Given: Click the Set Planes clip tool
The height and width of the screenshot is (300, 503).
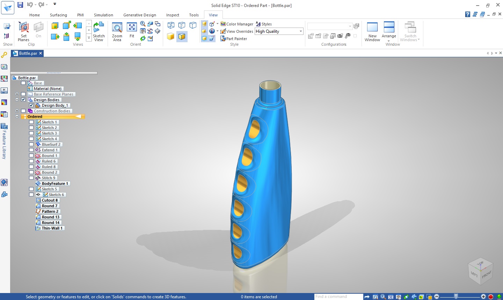Looking at the screenshot, I should [x=23, y=31].
